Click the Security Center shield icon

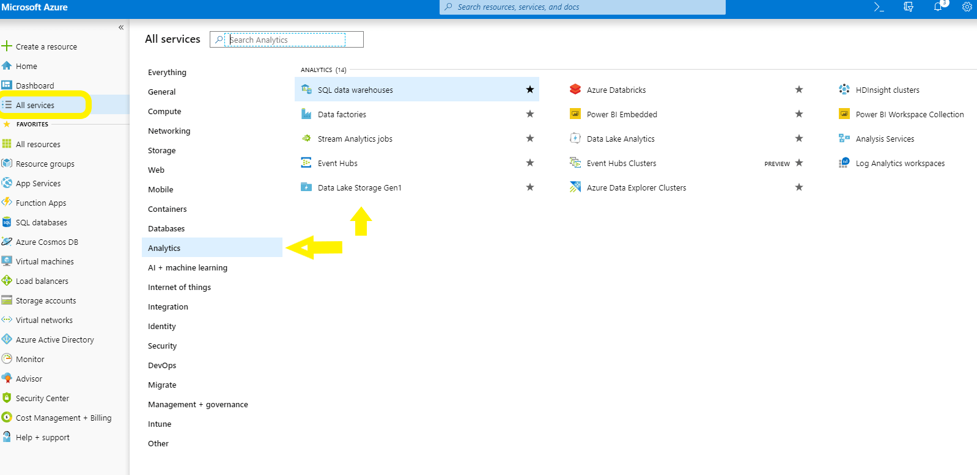click(x=7, y=398)
